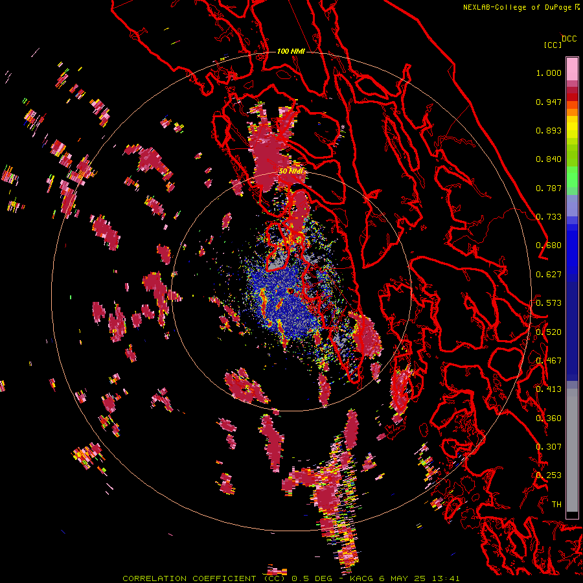The height and width of the screenshot is (583, 583).
Task: Click the DCC label above color scale
Action: tap(569, 39)
